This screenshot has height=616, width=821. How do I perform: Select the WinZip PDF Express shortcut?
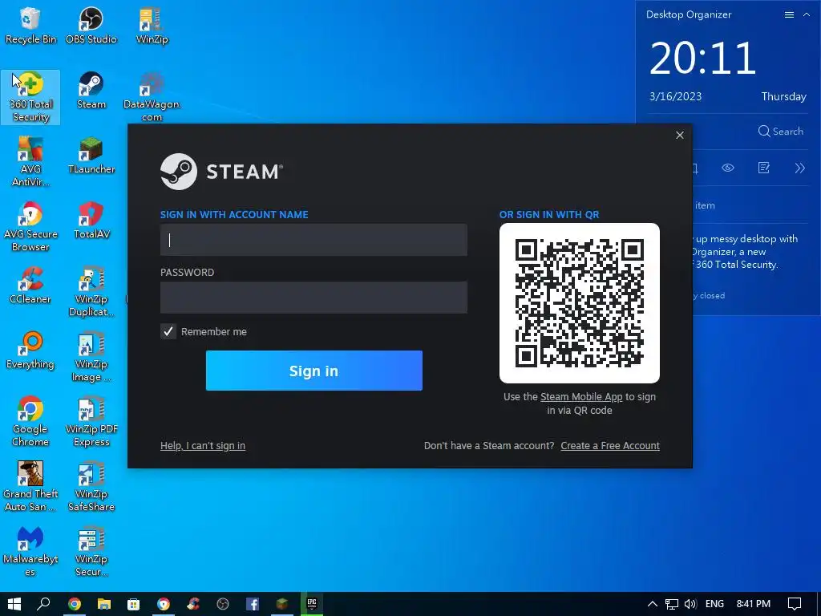[x=91, y=422]
